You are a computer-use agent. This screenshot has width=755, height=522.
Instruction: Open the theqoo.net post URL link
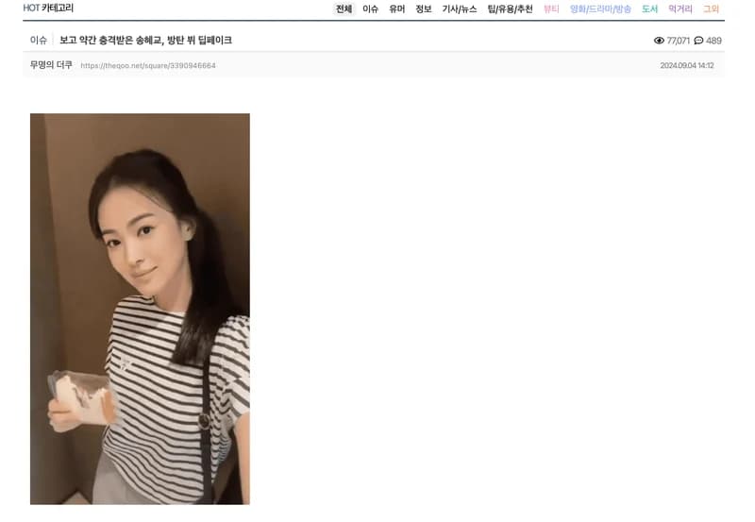pyautogui.click(x=148, y=65)
